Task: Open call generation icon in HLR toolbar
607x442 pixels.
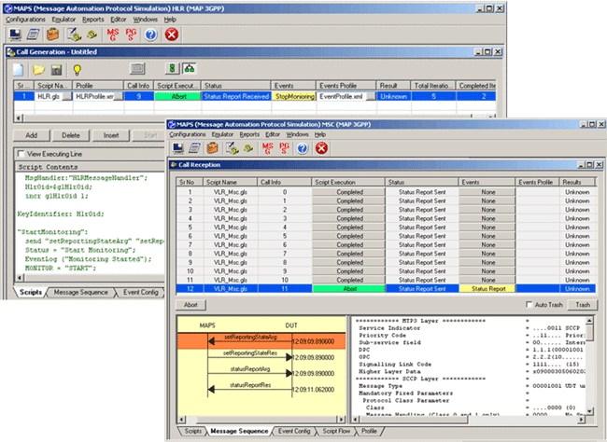Action: click(74, 35)
